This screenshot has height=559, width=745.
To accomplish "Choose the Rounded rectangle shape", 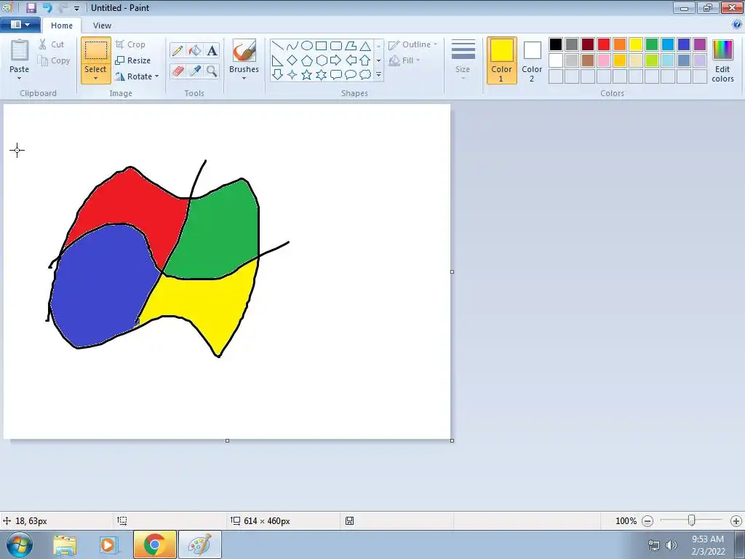I will tap(336, 46).
